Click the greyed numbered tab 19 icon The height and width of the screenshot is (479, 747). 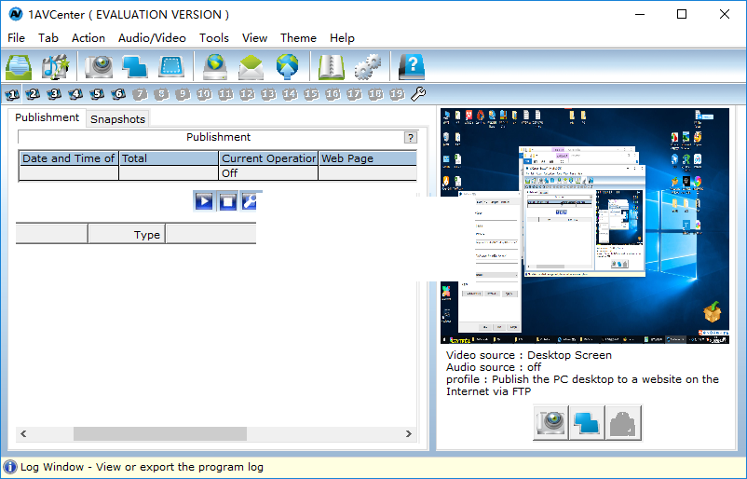pyautogui.click(x=398, y=94)
